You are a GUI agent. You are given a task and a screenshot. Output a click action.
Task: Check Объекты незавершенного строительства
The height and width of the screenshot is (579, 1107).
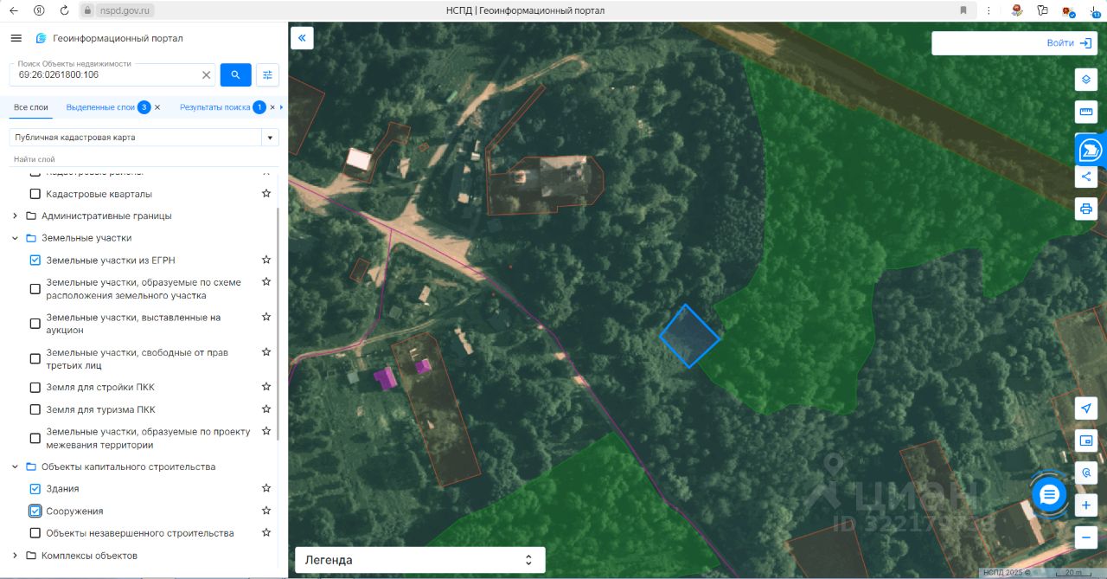tap(35, 533)
